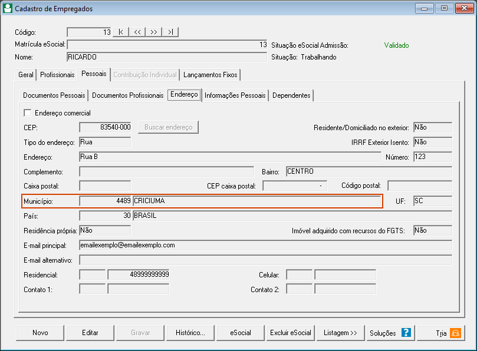The height and width of the screenshot is (351, 477).
Task: Go to first record navigation button
Action: pos(120,32)
